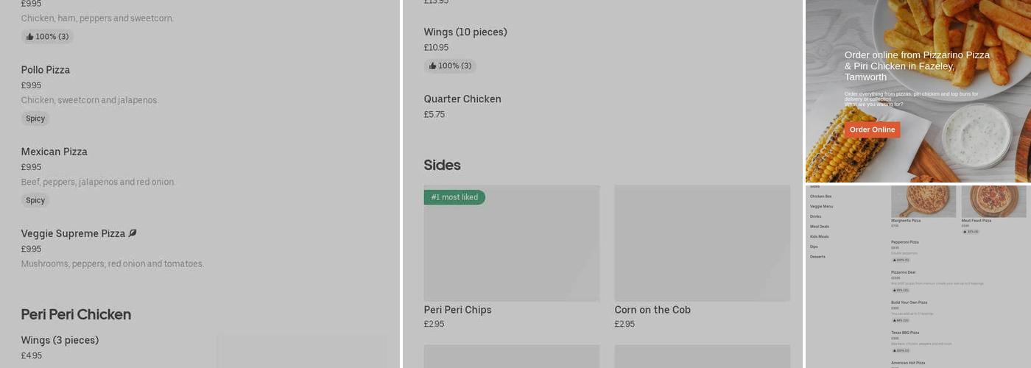The image size is (1031, 368).
Task: Select the Quarter Chicken item
Action: pos(462,99)
